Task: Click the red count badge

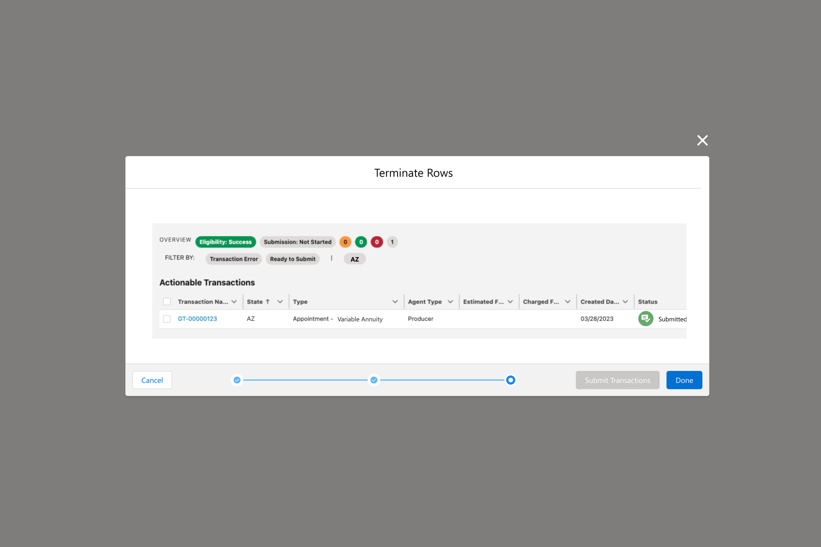Action: (x=377, y=242)
